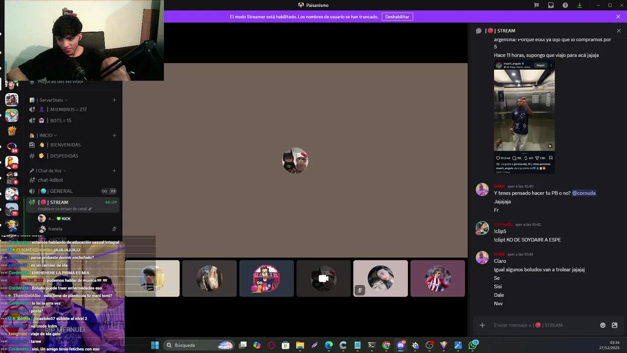This screenshot has height=353, width=627.
Task: Open the server icon with badge 21
Action: point(12,162)
